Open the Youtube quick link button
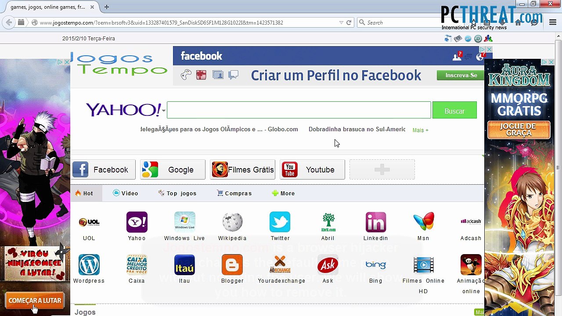Screen dimensions: 562x316 pyautogui.click(x=312, y=170)
